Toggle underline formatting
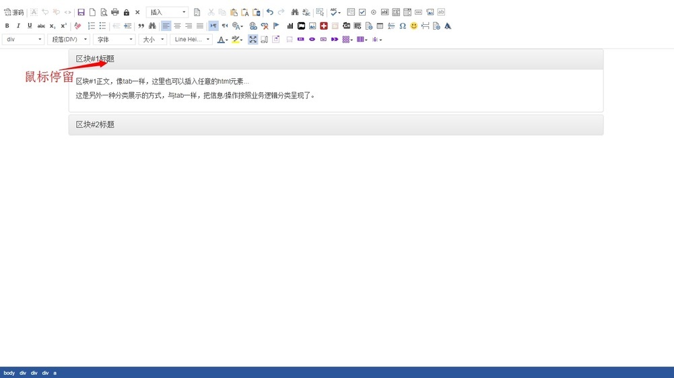The image size is (674, 378). pyautogui.click(x=30, y=26)
